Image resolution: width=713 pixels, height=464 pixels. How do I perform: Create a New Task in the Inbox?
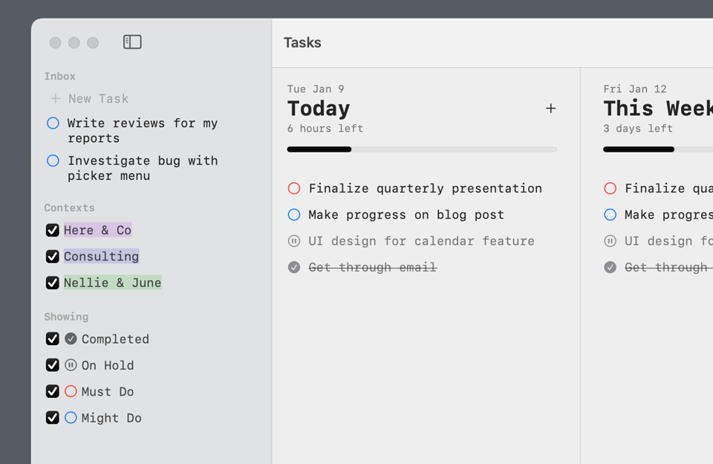pos(97,98)
